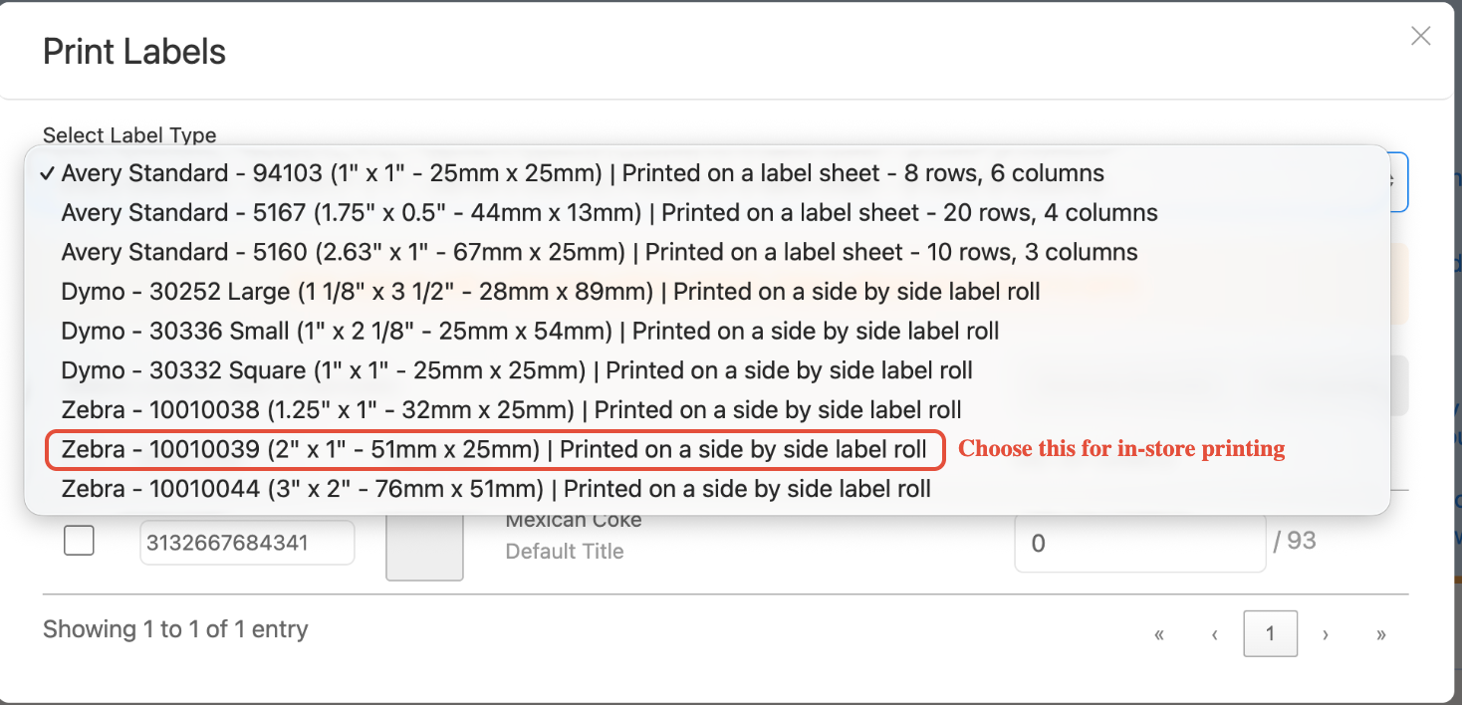Go to first page with « icon
This screenshot has width=1462, height=705.
pyautogui.click(x=1159, y=634)
